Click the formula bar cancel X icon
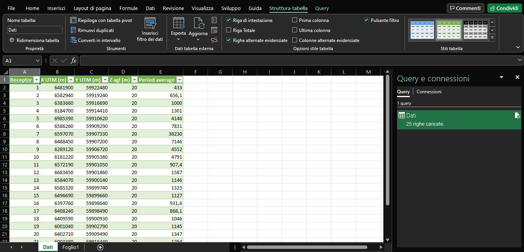Screen dimensions: 524x252 [55, 60]
